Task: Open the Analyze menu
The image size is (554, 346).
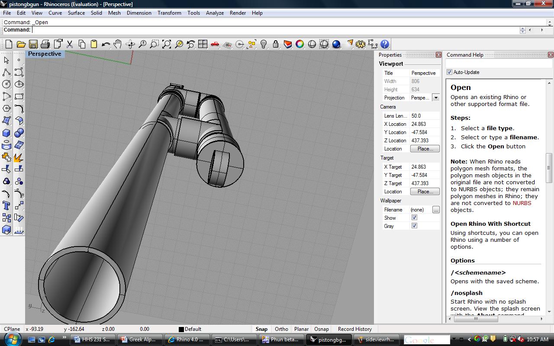Action: (215, 13)
